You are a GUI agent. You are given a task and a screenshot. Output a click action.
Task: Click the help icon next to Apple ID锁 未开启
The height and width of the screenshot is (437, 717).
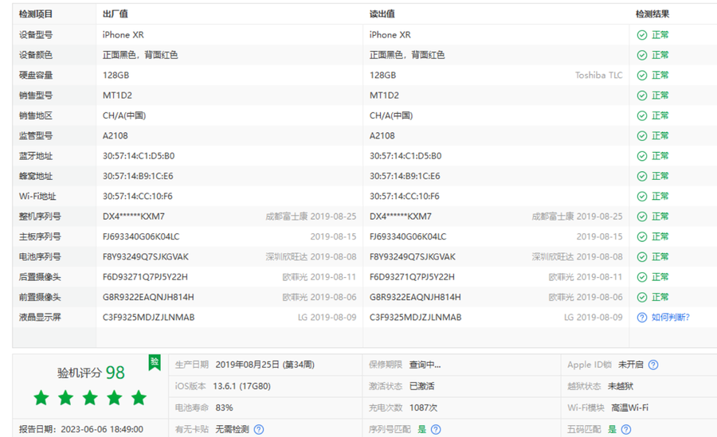(x=653, y=365)
